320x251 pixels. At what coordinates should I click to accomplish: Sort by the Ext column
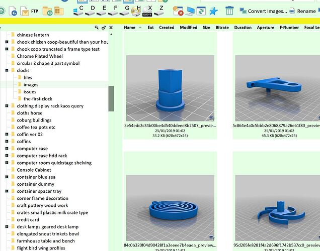point(150,28)
